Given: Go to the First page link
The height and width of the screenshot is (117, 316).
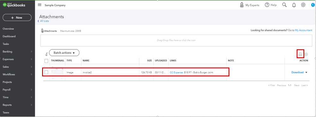Looking at the screenshot, I should [271, 85].
